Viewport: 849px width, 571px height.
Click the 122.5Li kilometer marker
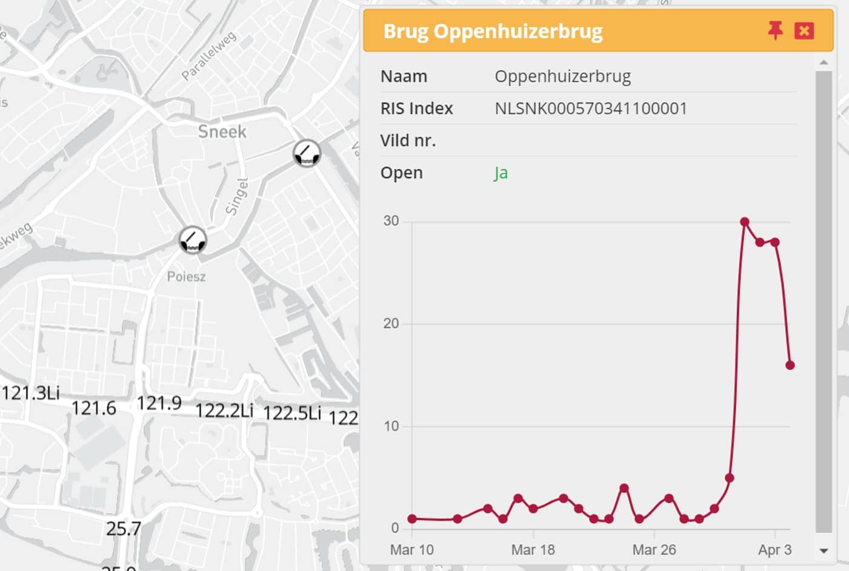pyautogui.click(x=292, y=413)
